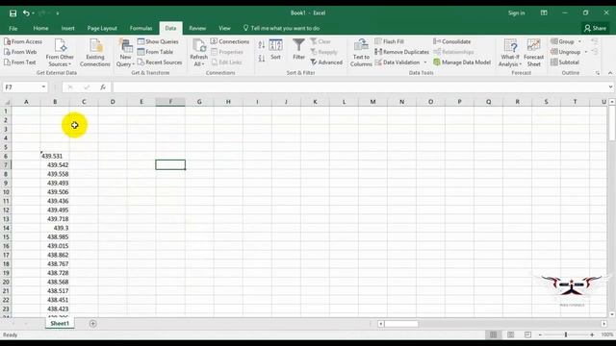
Task: Add a new sheet with plus icon
Action: (92, 324)
